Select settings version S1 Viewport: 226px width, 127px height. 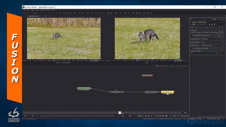tap(194, 24)
